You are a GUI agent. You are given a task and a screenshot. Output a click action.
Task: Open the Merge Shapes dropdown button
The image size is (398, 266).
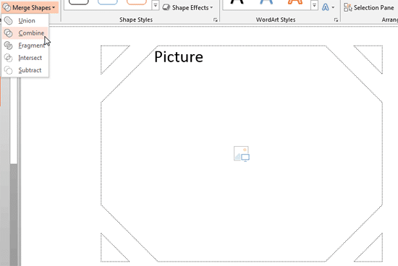coord(30,8)
